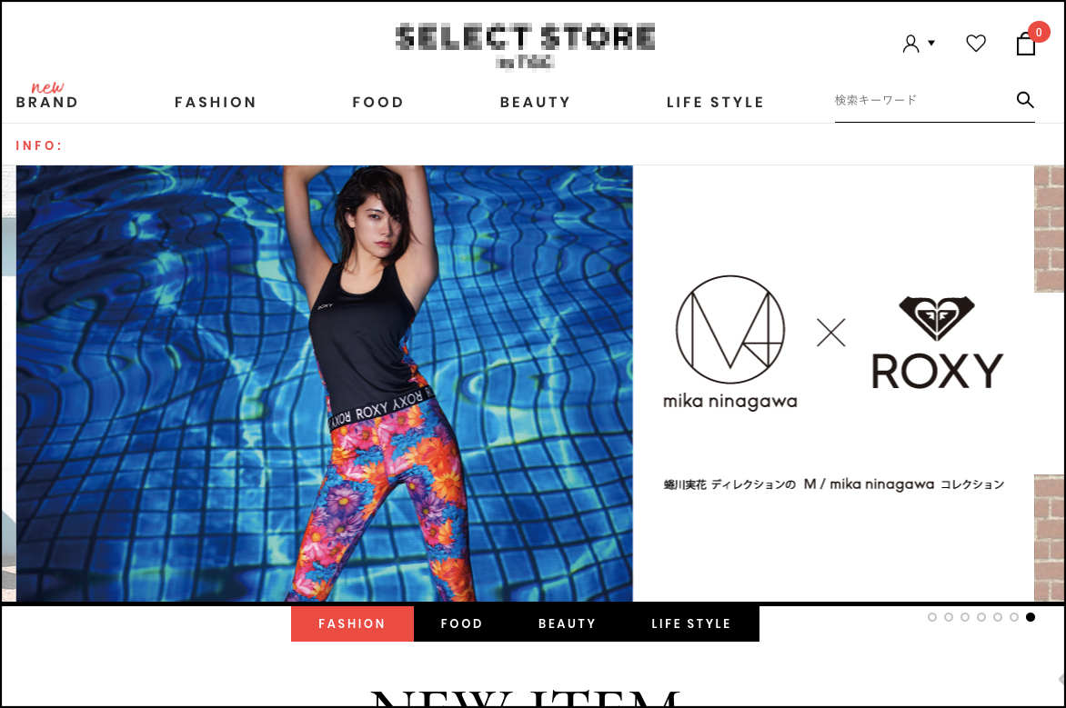
Task: Open the FOOD top navigation menu
Action: point(378,102)
